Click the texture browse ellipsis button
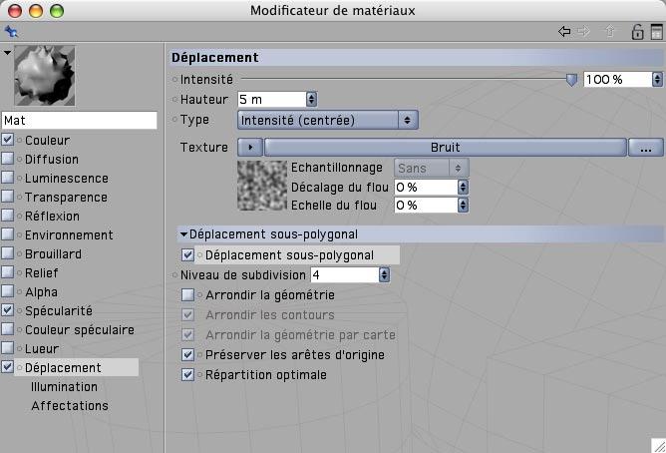Image resolution: width=666 pixels, height=453 pixels. coord(646,147)
